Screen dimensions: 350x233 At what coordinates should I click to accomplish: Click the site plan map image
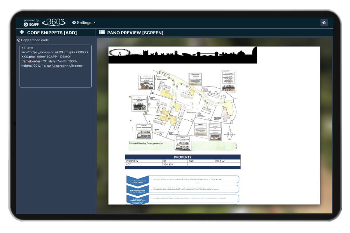click(x=183, y=110)
